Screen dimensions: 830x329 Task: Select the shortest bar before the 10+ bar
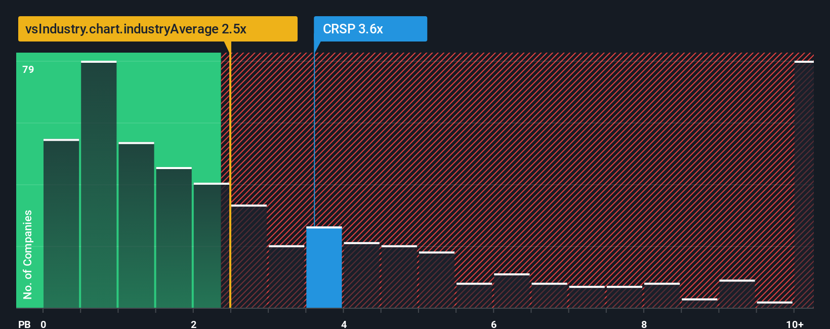774,305
